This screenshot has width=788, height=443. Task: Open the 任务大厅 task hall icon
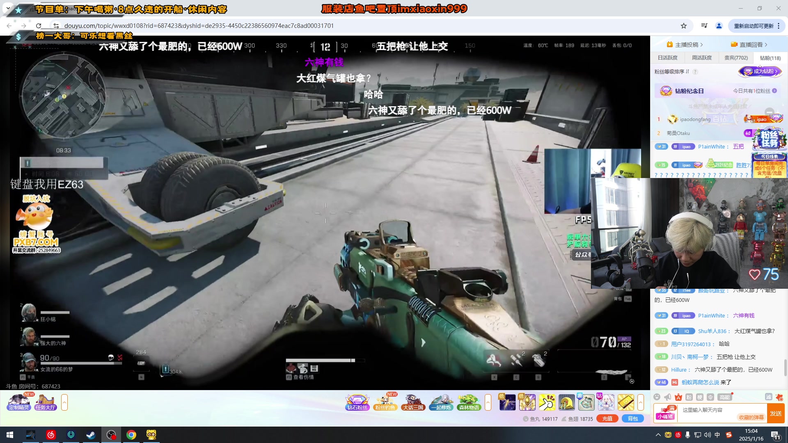point(45,402)
